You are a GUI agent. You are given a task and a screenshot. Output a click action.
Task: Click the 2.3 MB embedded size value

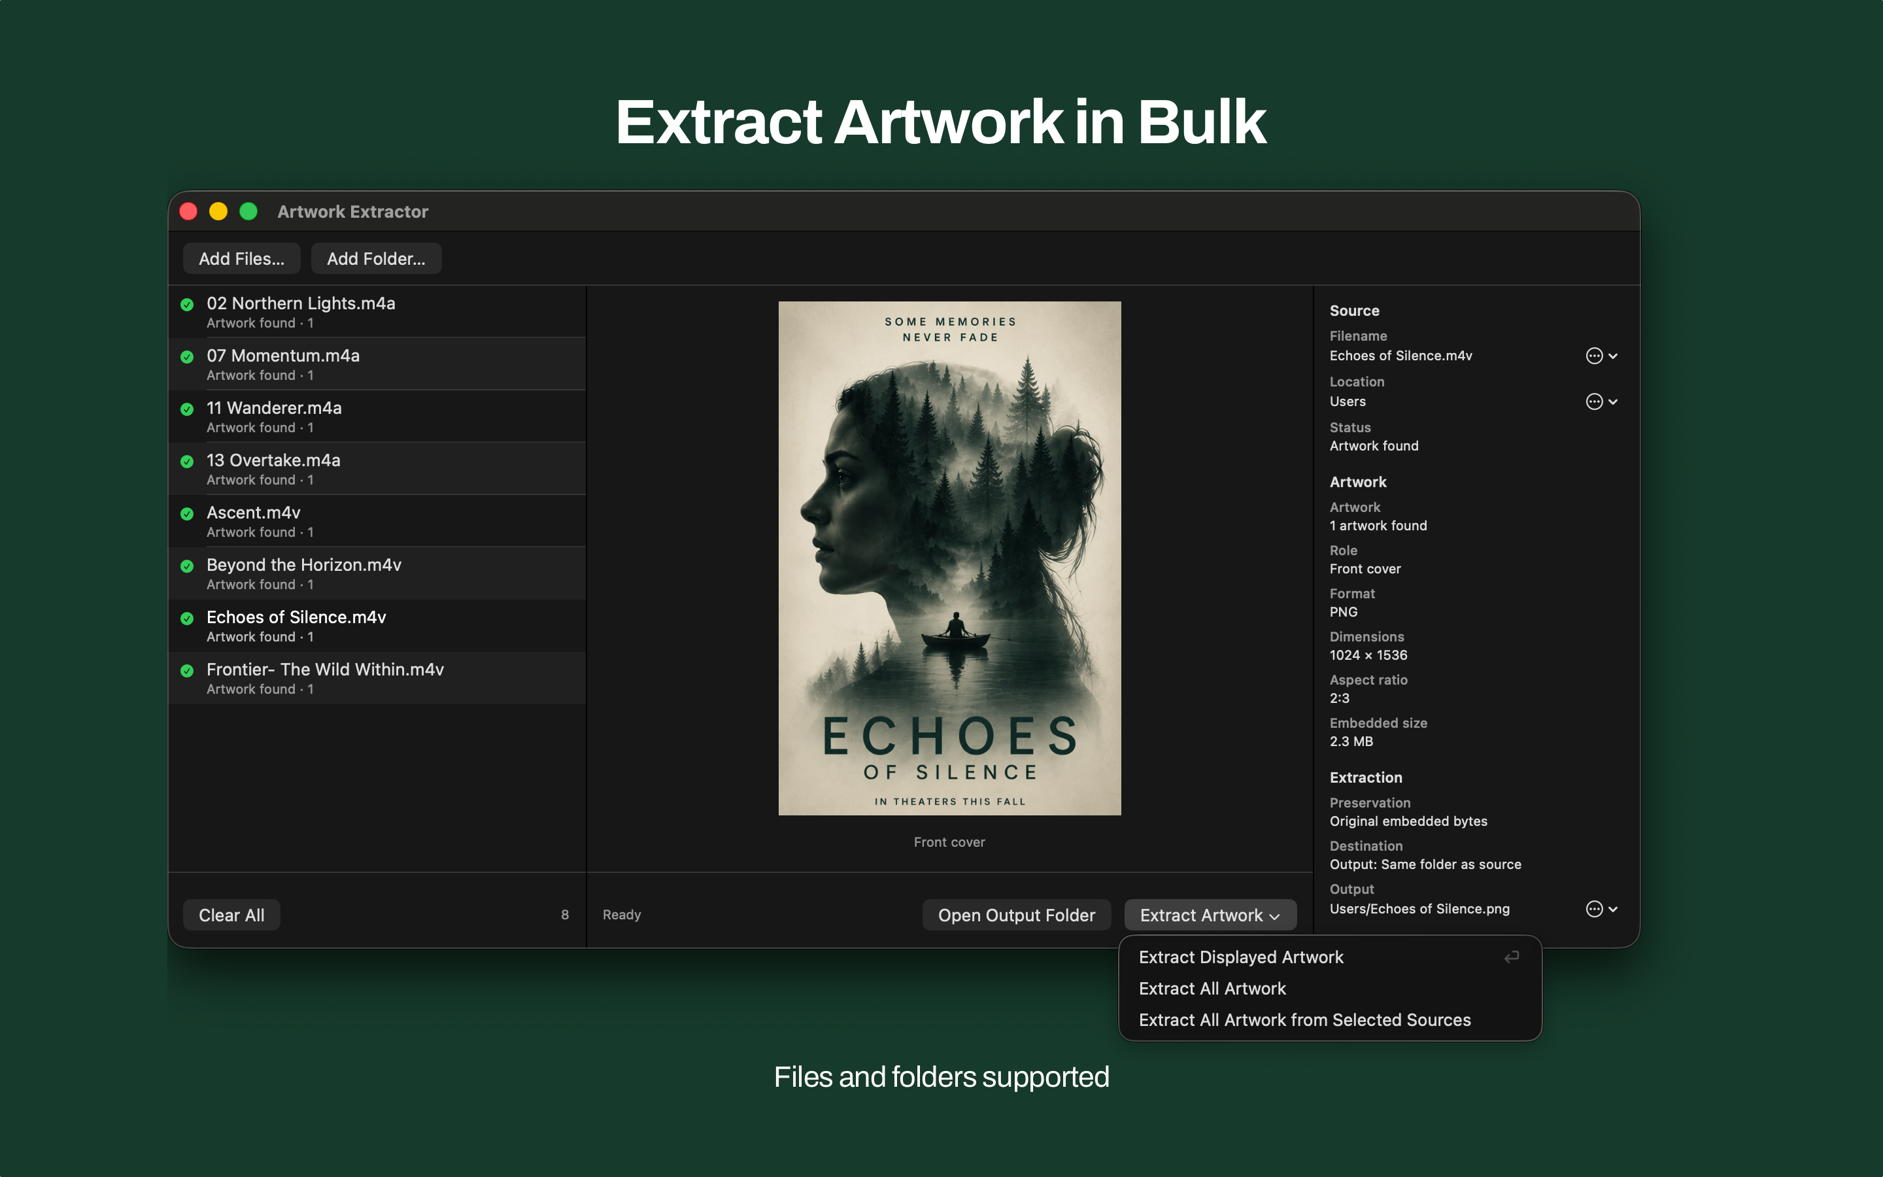1351,741
